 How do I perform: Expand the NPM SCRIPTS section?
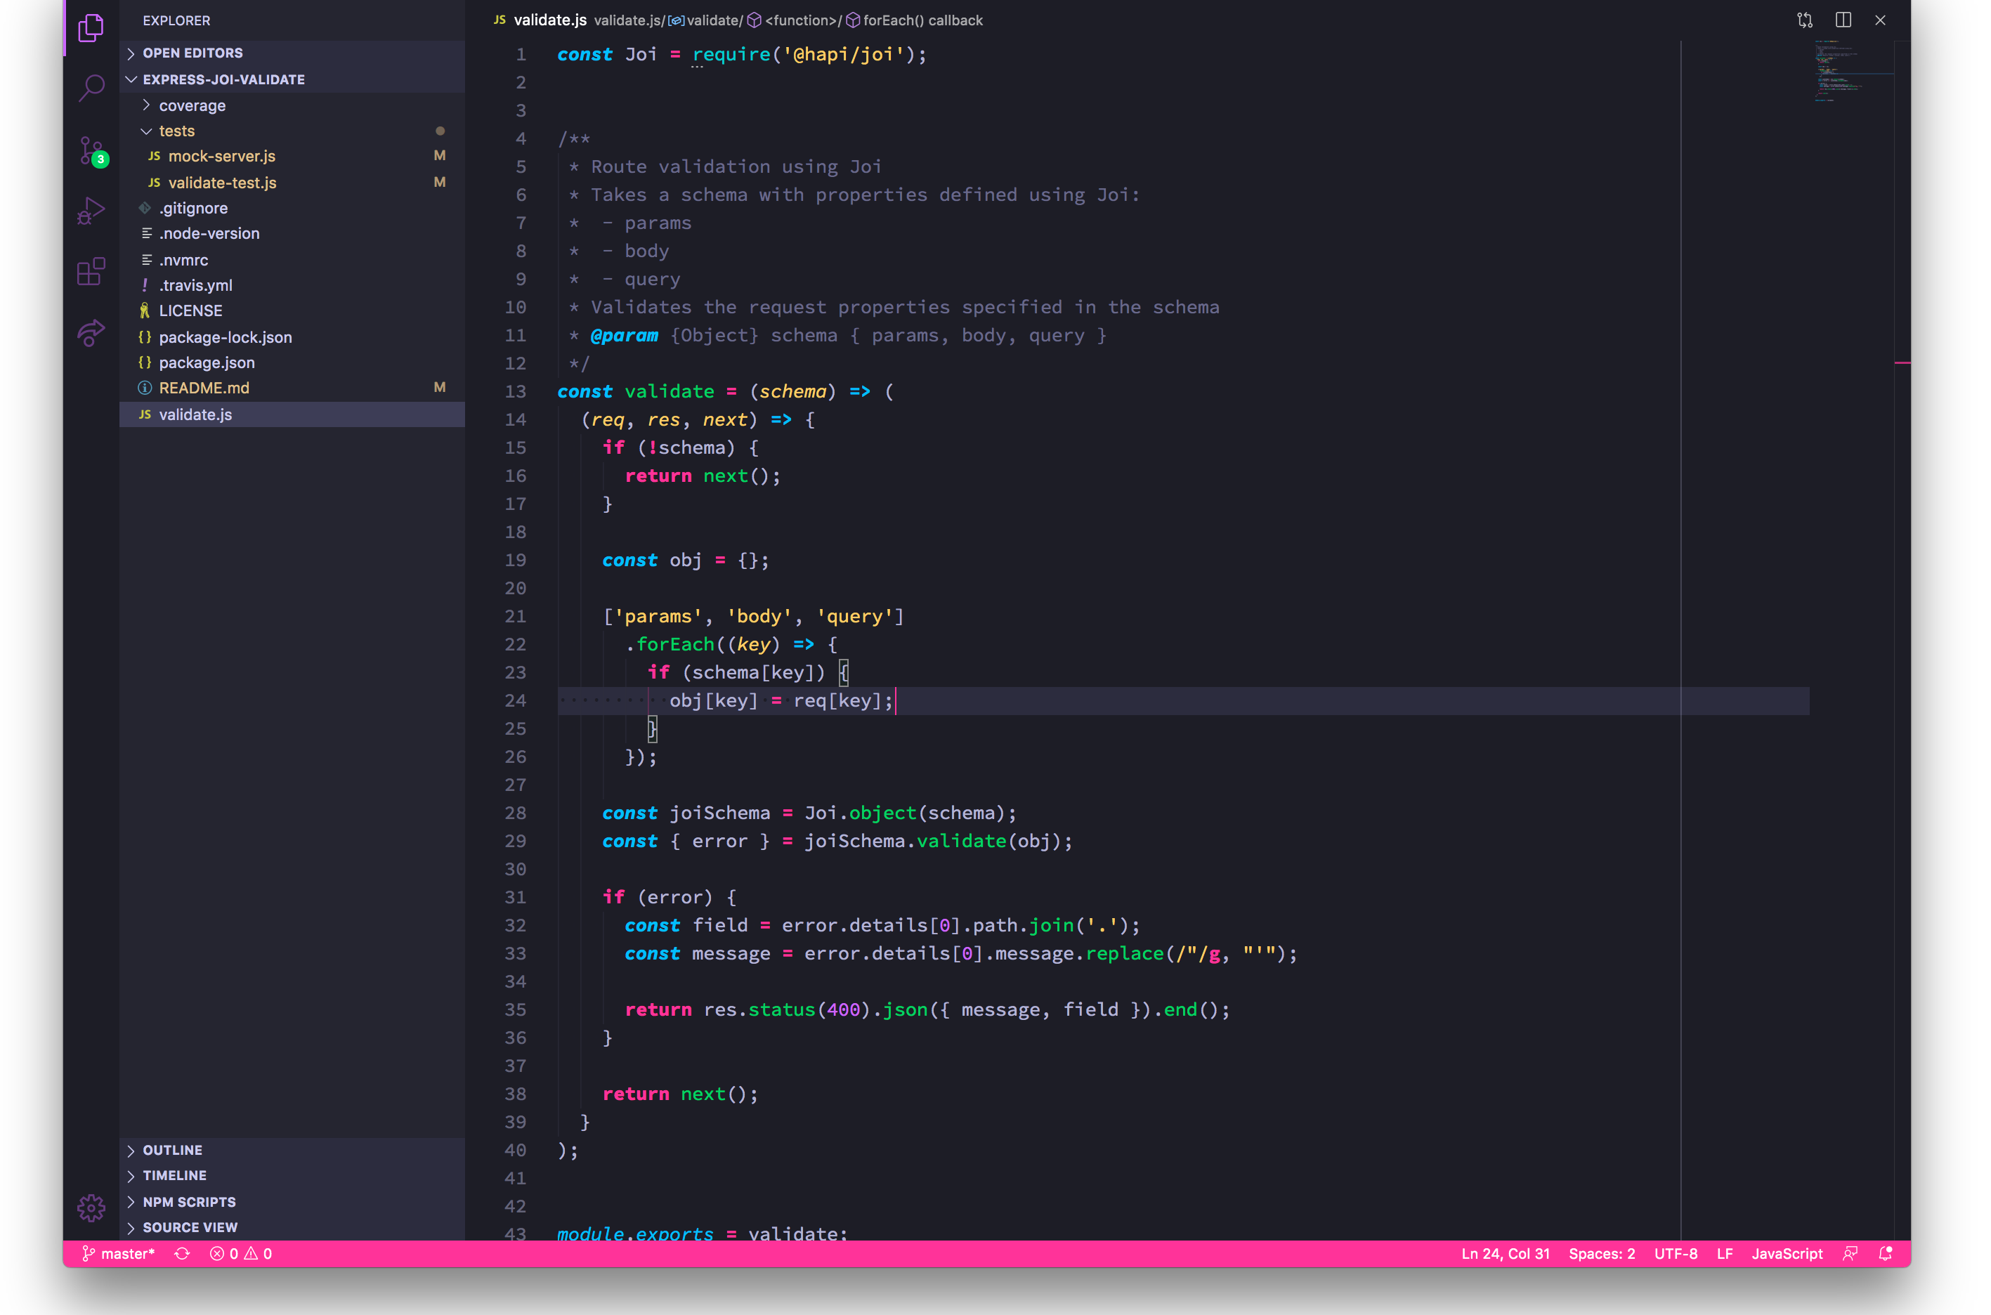point(189,1202)
